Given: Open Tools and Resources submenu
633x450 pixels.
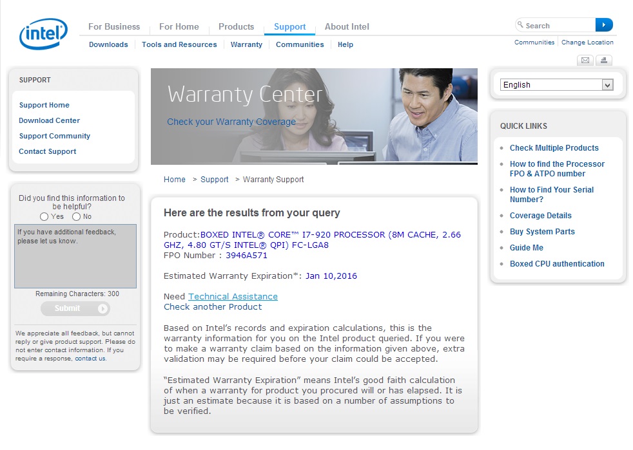Looking at the screenshot, I should pyautogui.click(x=179, y=44).
